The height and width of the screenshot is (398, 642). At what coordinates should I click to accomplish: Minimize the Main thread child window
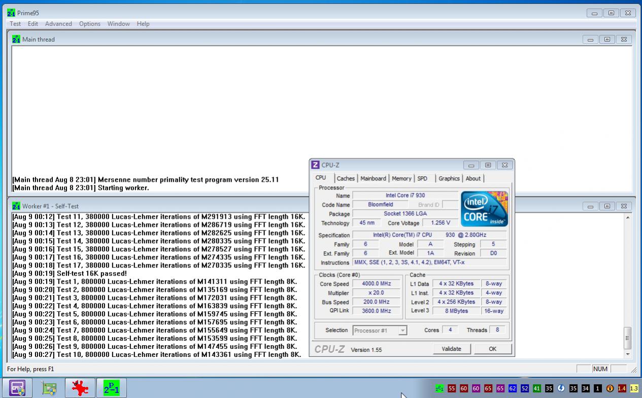pos(591,39)
